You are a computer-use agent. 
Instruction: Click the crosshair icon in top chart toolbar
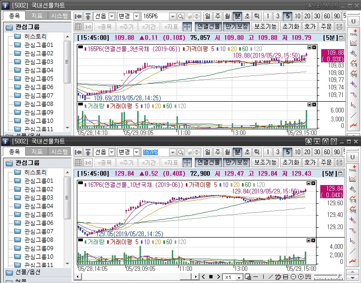(187, 27)
